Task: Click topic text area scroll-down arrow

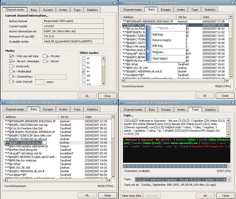Action: (228, 134)
